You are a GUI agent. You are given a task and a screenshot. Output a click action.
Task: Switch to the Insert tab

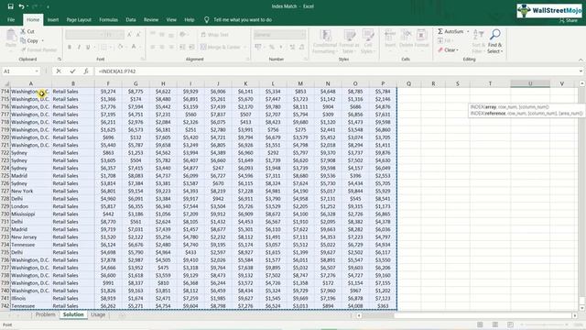click(x=53, y=20)
